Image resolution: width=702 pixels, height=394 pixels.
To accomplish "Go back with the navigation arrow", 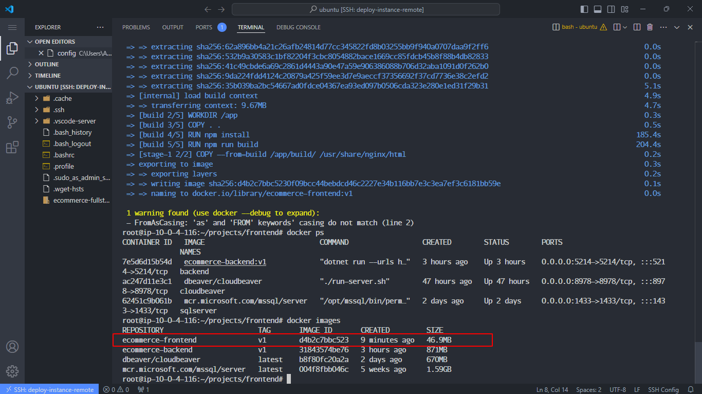I will click(x=208, y=9).
